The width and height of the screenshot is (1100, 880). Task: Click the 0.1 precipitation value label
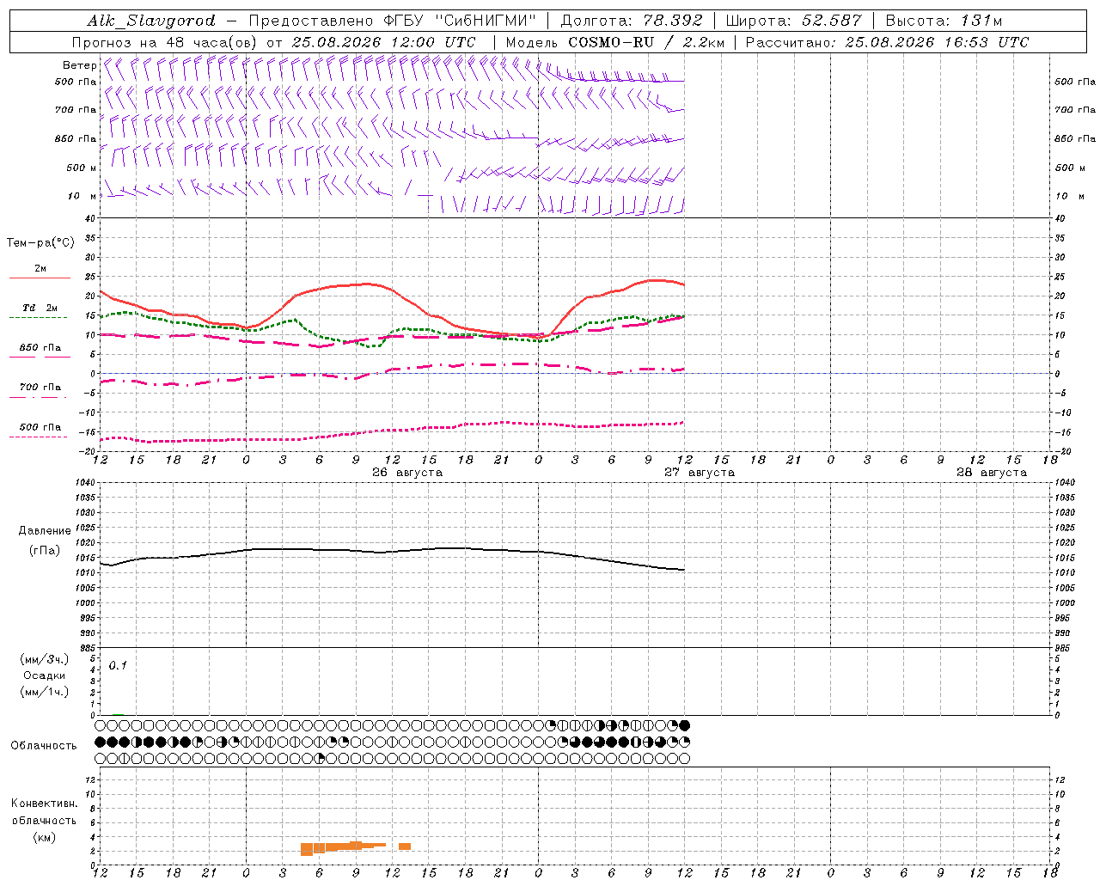tap(118, 665)
